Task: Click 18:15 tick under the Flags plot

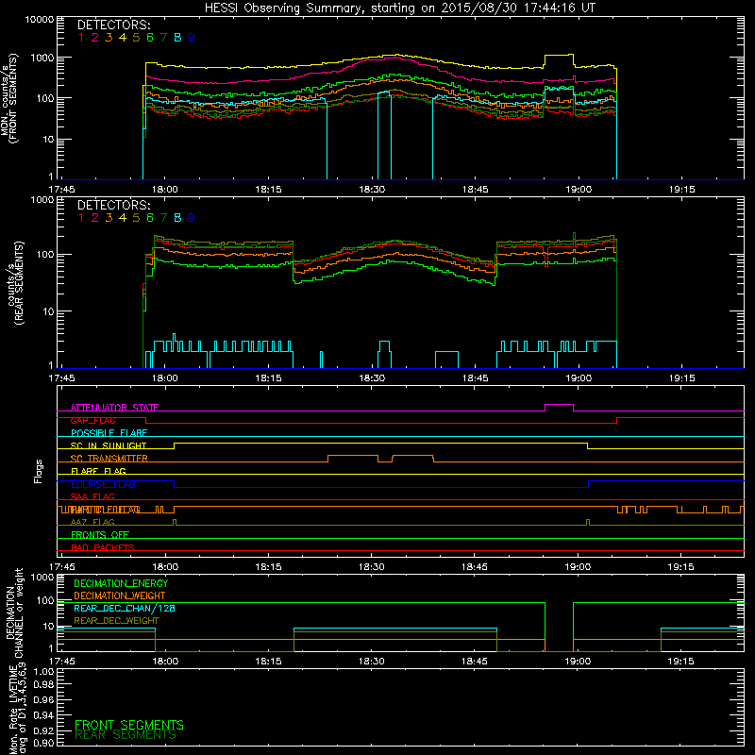Action: click(268, 567)
